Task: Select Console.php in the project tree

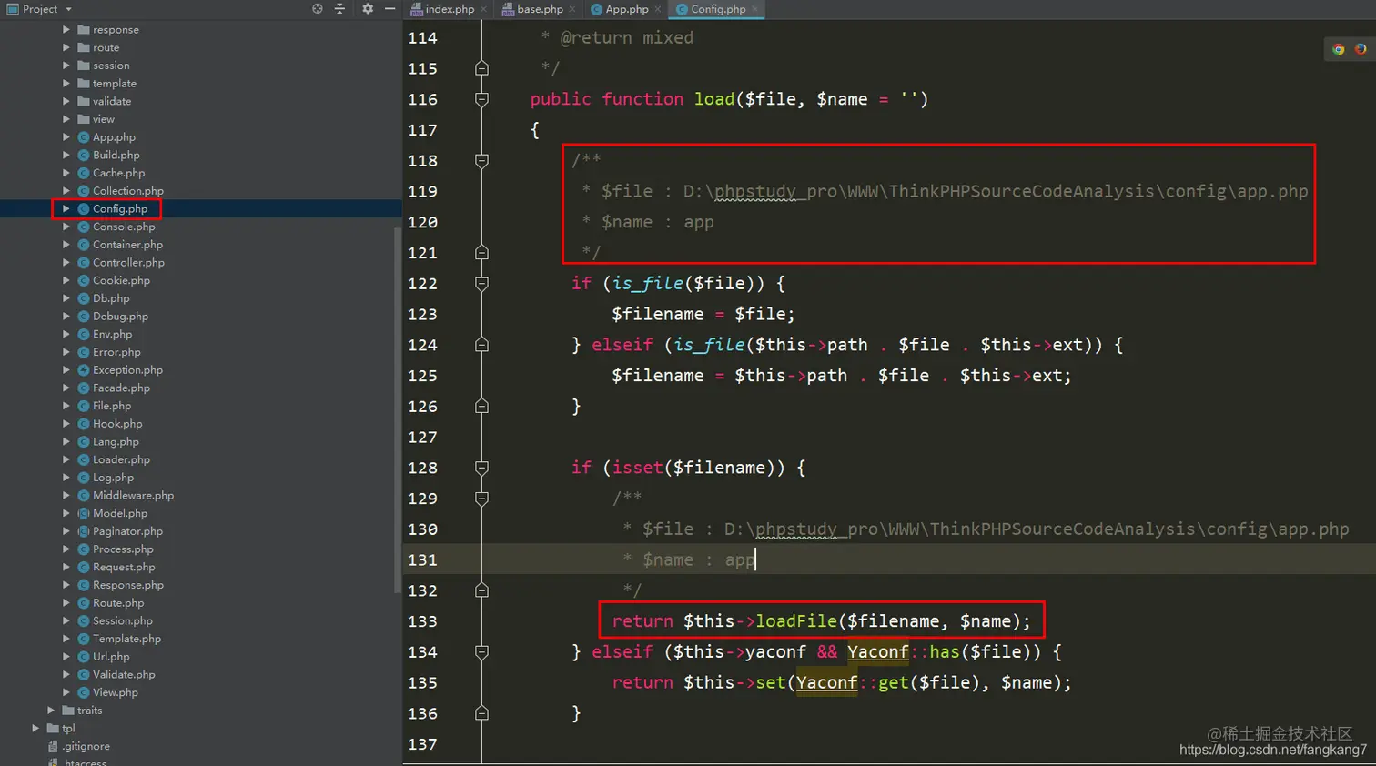Action: tap(124, 227)
